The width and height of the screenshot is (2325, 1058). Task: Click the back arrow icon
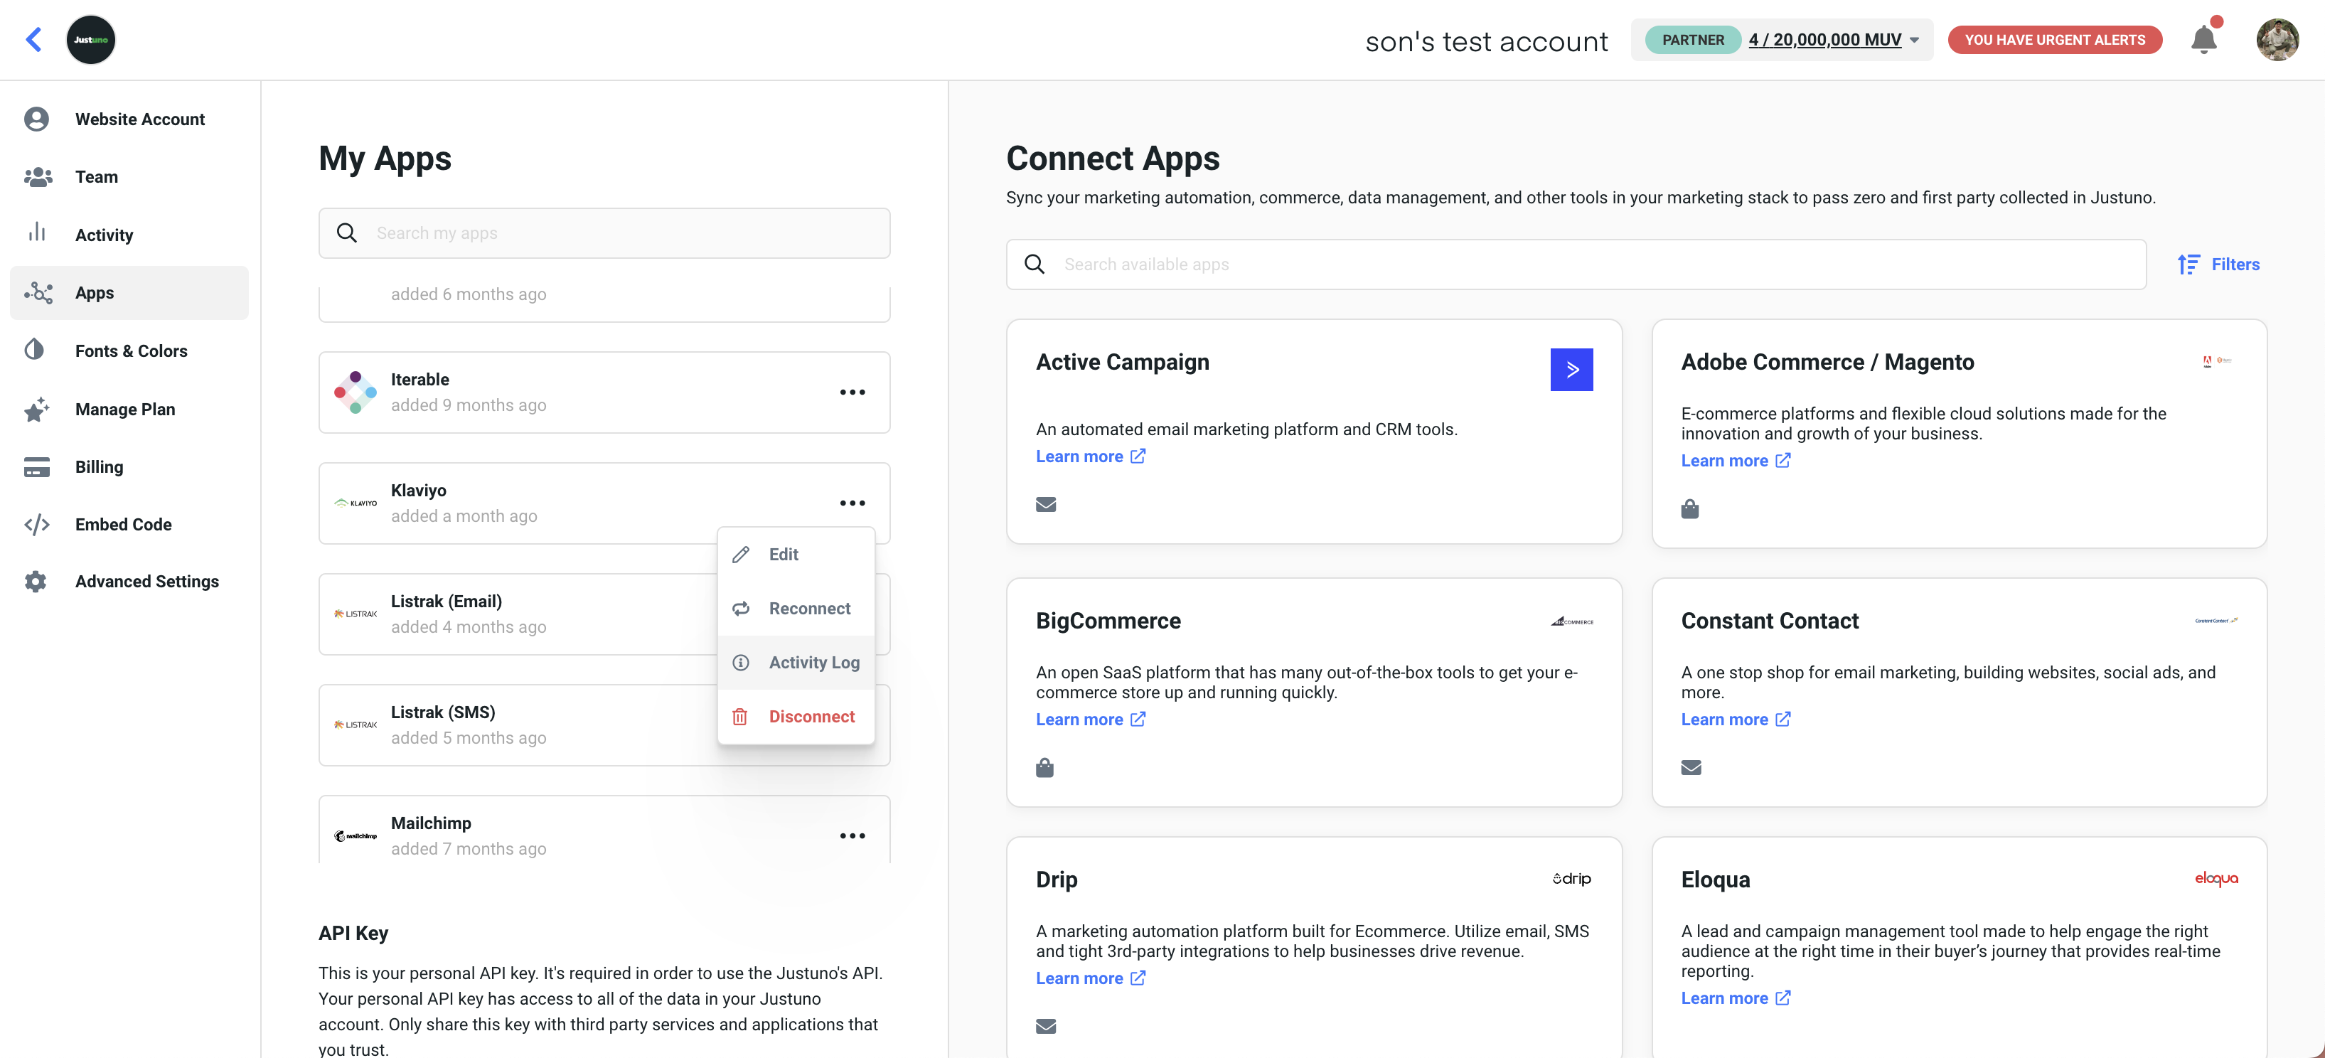pyautogui.click(x=34, y=40)
